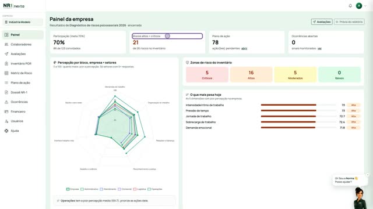Viewport: 373px width, 209px height.
Task: Toggle the Logística series in the legend
Action: coord(140,189)
